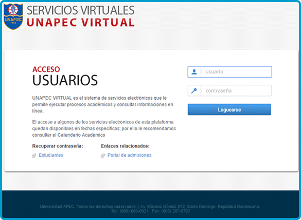Click the USUARIOS large heading
The image size is (301, 220).
[65, 80]
